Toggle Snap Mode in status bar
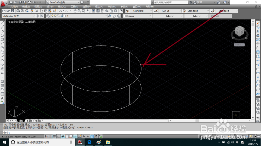The image size is (261, 146). click(50, 136)
